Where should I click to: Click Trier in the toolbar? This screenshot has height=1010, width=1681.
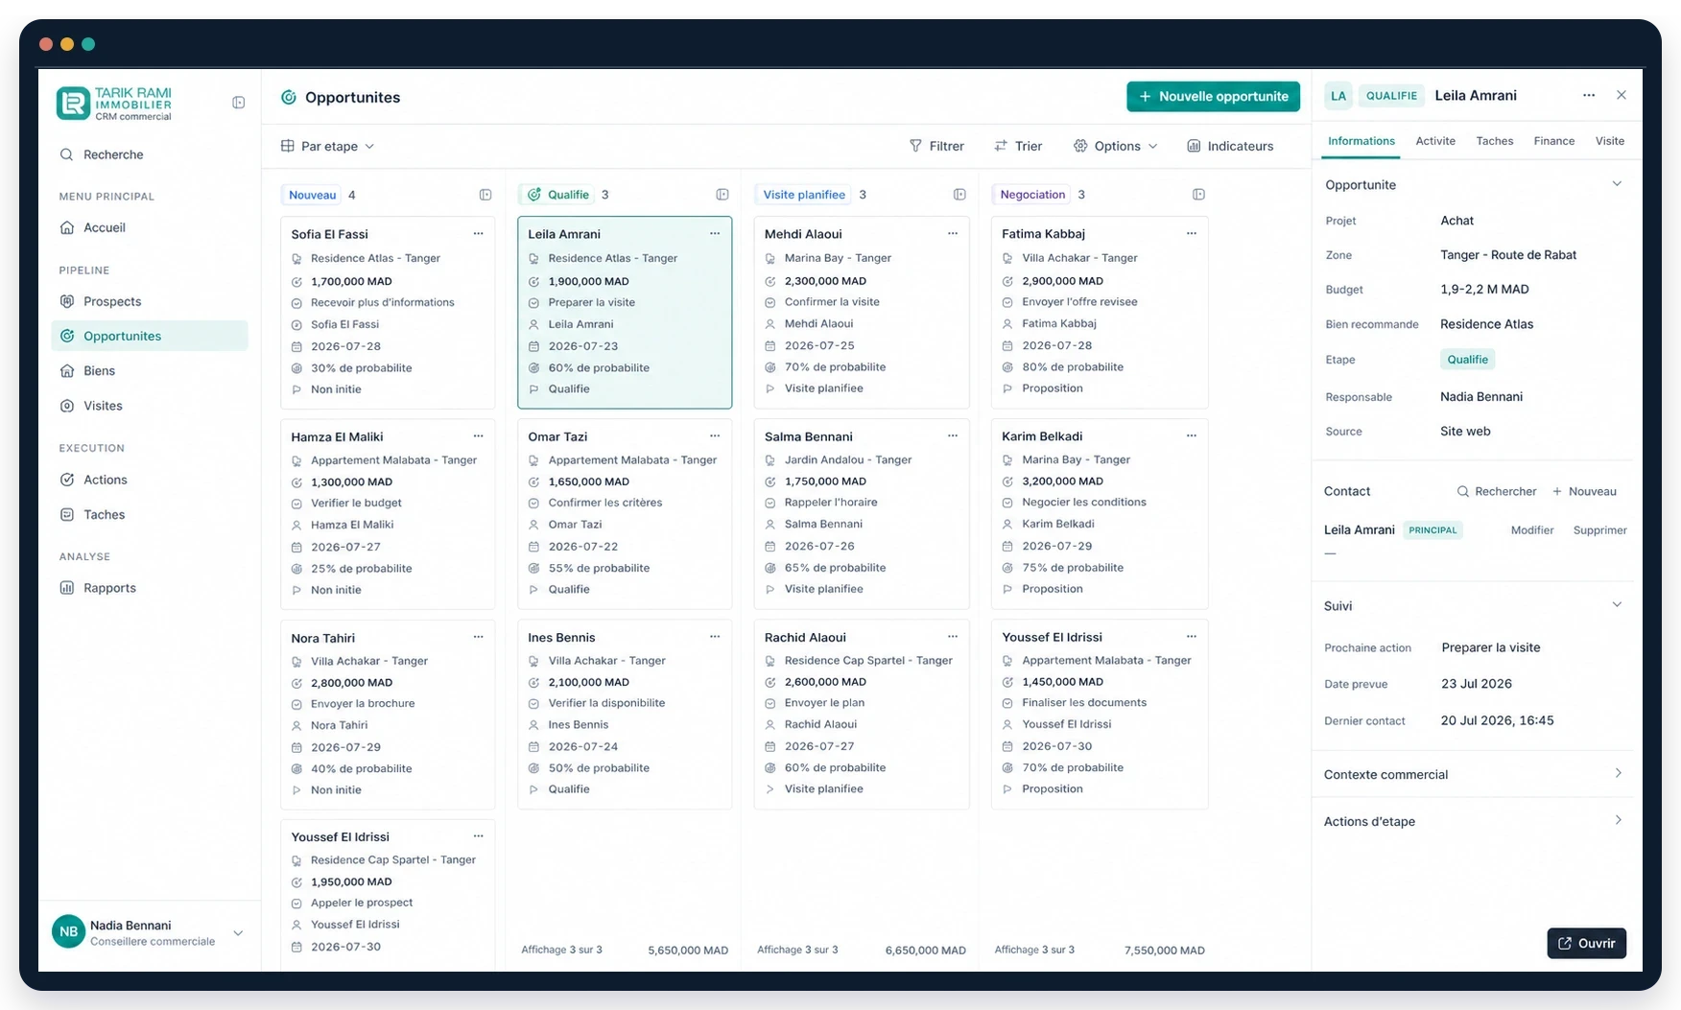[1018, 146]
